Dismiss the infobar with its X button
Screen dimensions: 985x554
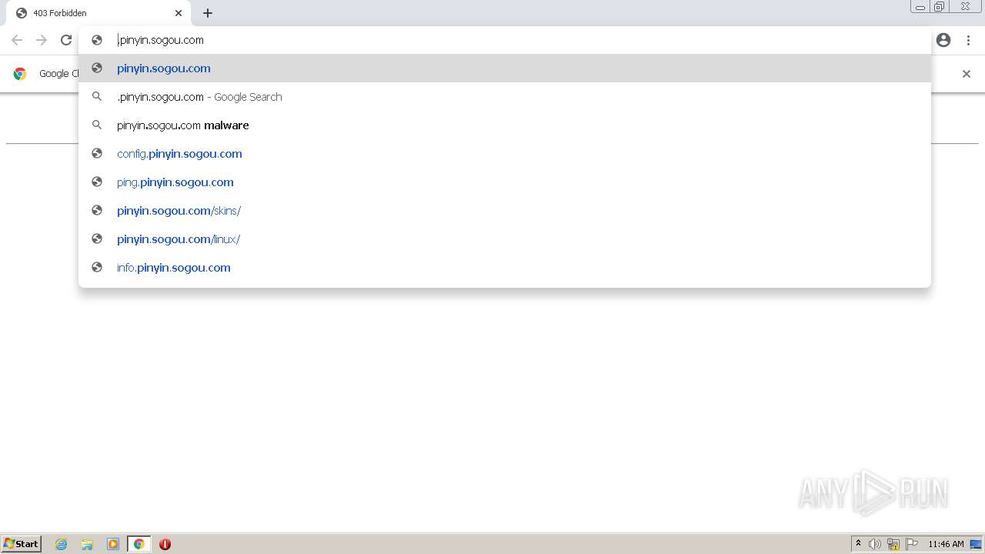(x=967, y=74)
